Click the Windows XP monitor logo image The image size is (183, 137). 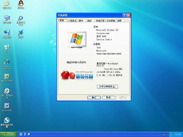tap(77, 40)
